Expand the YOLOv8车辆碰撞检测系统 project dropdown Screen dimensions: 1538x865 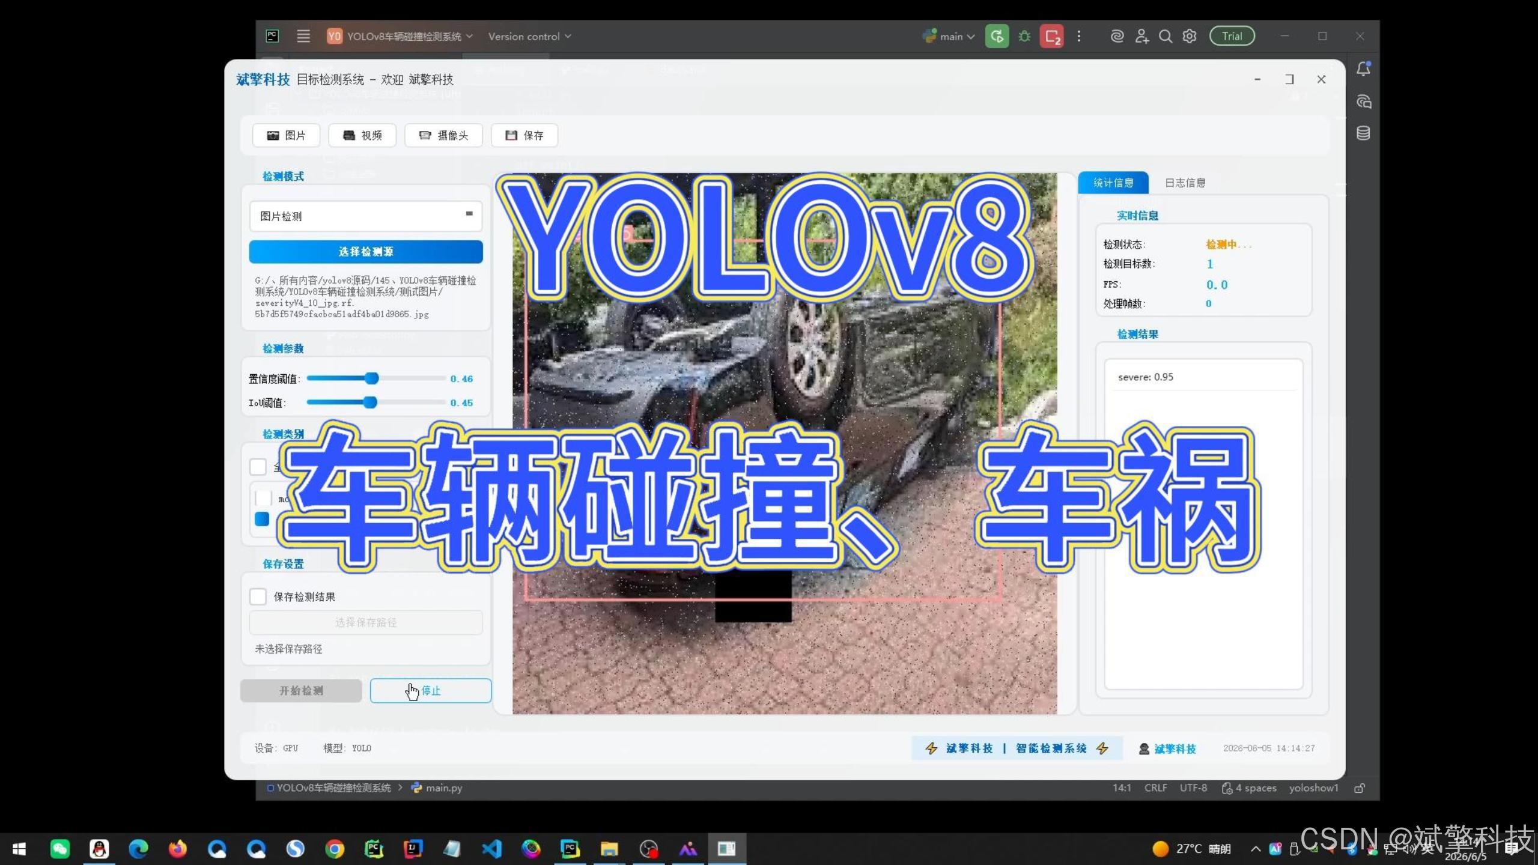(x=400, y=36)
